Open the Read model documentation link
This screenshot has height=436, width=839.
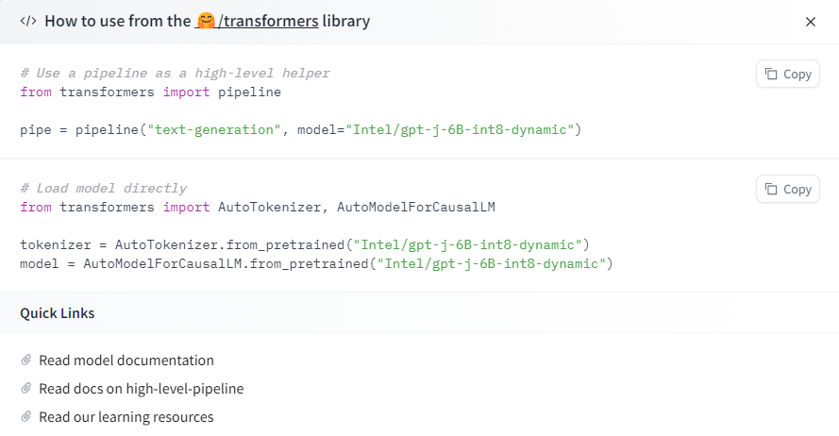click(x=126, y=360)
